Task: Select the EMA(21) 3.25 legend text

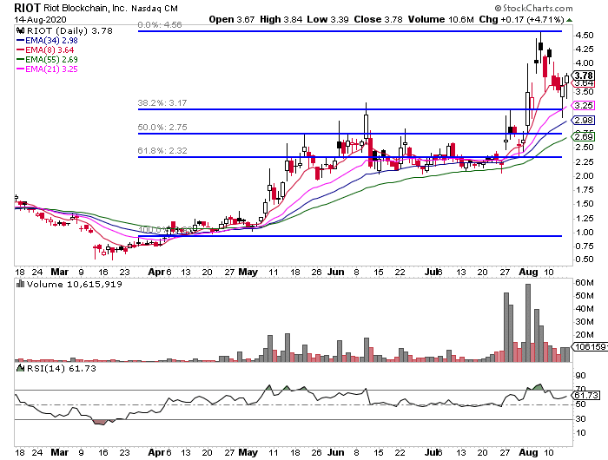Action: coord(51,69)
